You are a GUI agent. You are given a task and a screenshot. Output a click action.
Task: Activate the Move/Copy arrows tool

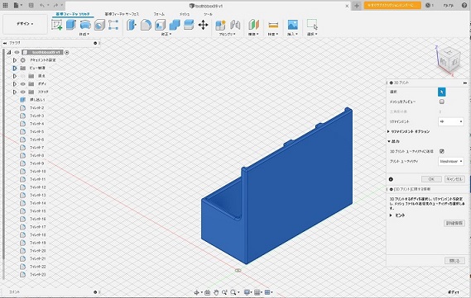coord(203,25)
